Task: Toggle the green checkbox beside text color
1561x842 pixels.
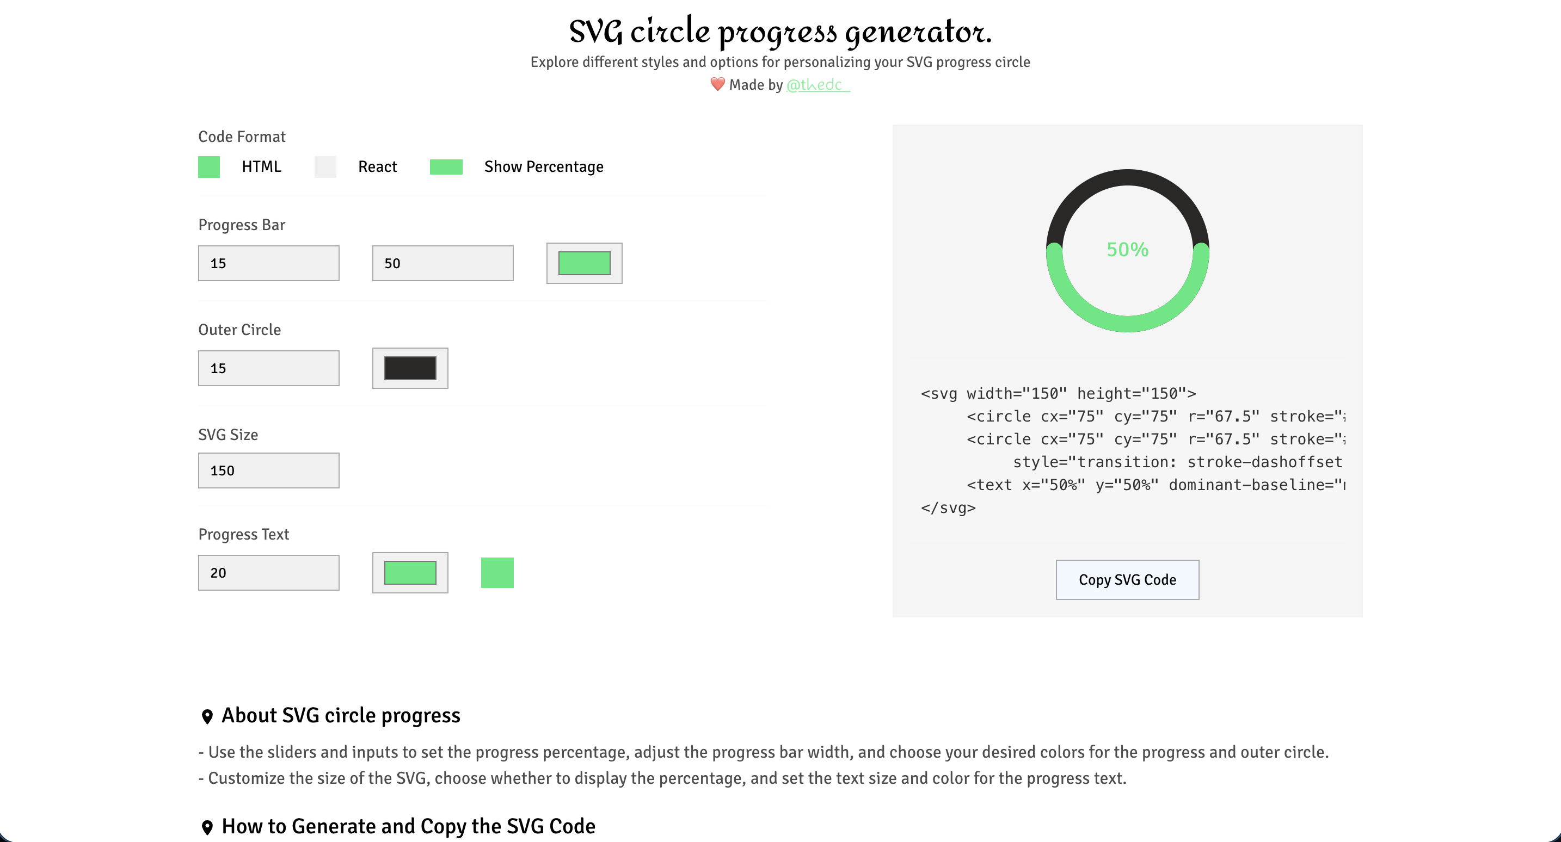Action: [x=497, y=572]
